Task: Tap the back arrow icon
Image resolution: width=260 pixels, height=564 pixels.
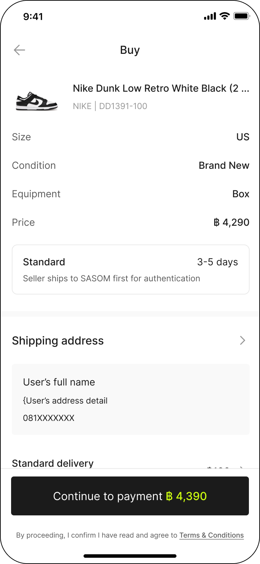Action: point(19,50)
